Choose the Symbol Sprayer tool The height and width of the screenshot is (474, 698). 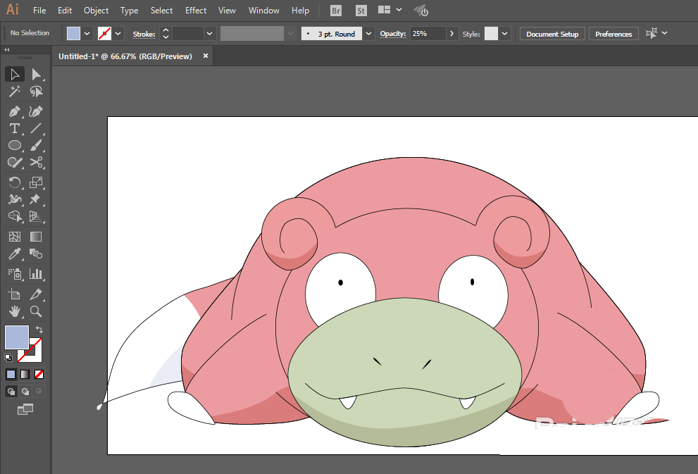pyautogui.click(x=15, y=274)
